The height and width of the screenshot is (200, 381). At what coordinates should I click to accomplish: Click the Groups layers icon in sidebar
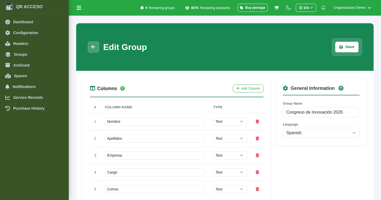8,54
